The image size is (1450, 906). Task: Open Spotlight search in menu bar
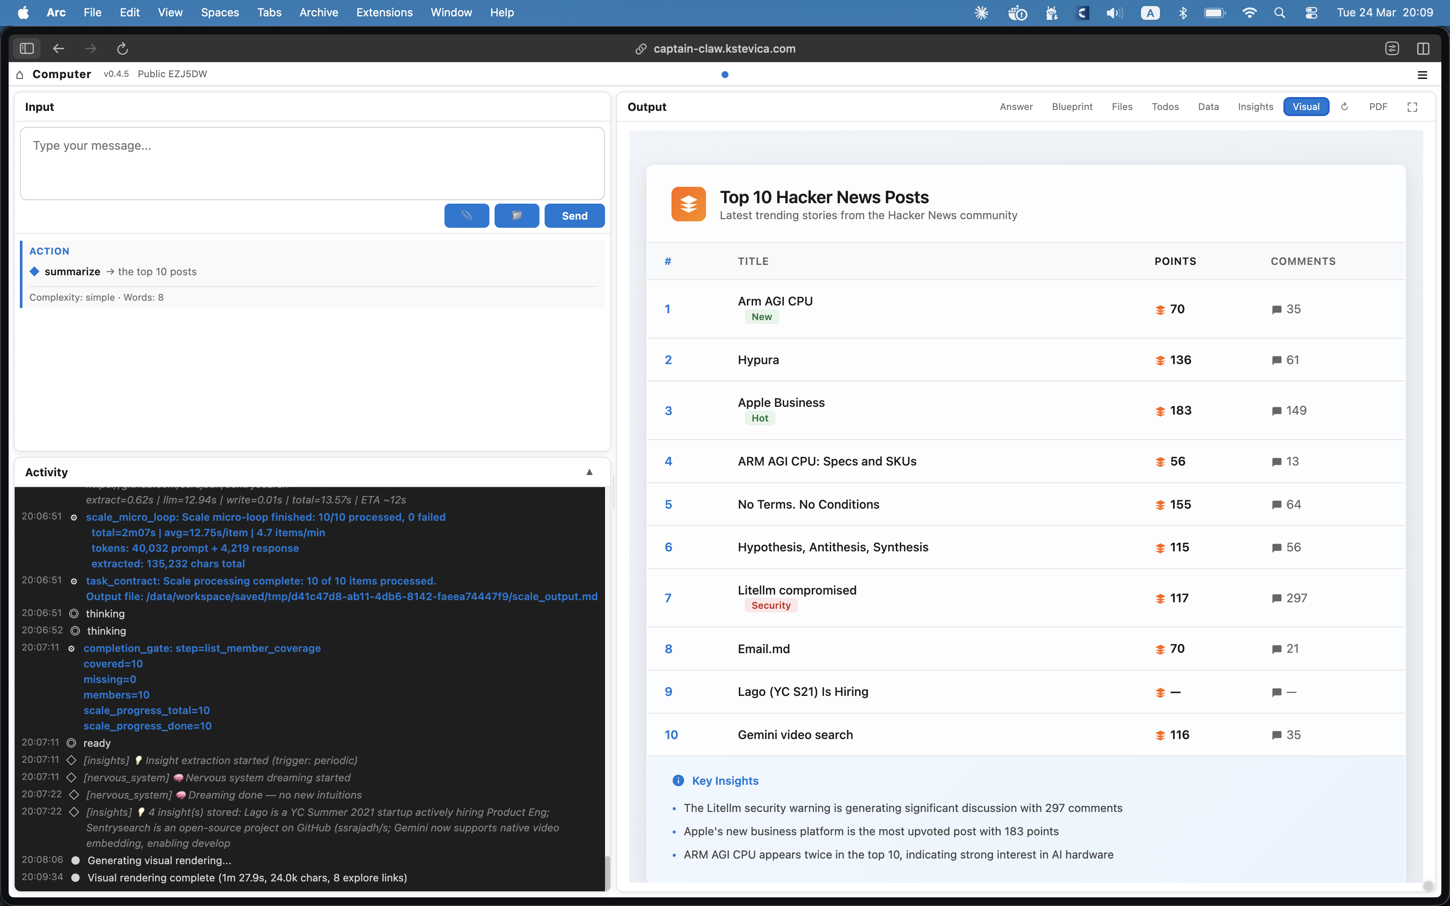click(x=1279, y=13)
